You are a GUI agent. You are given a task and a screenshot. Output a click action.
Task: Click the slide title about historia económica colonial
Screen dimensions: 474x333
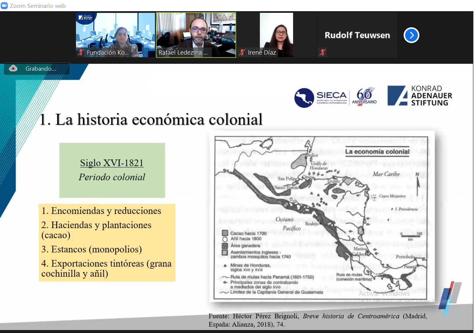pos(151,120)
